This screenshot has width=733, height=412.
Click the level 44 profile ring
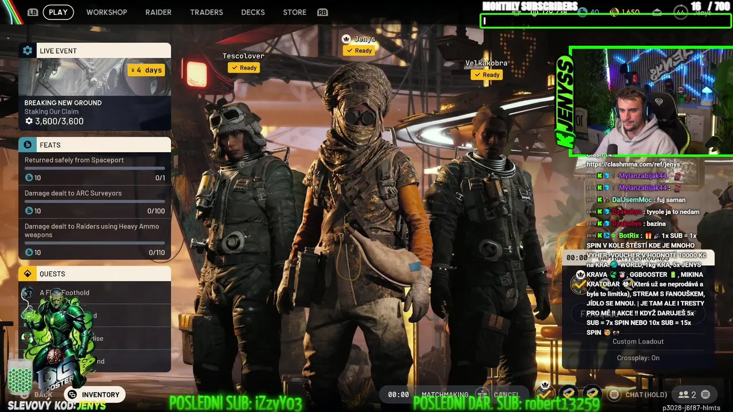point(680,12)
